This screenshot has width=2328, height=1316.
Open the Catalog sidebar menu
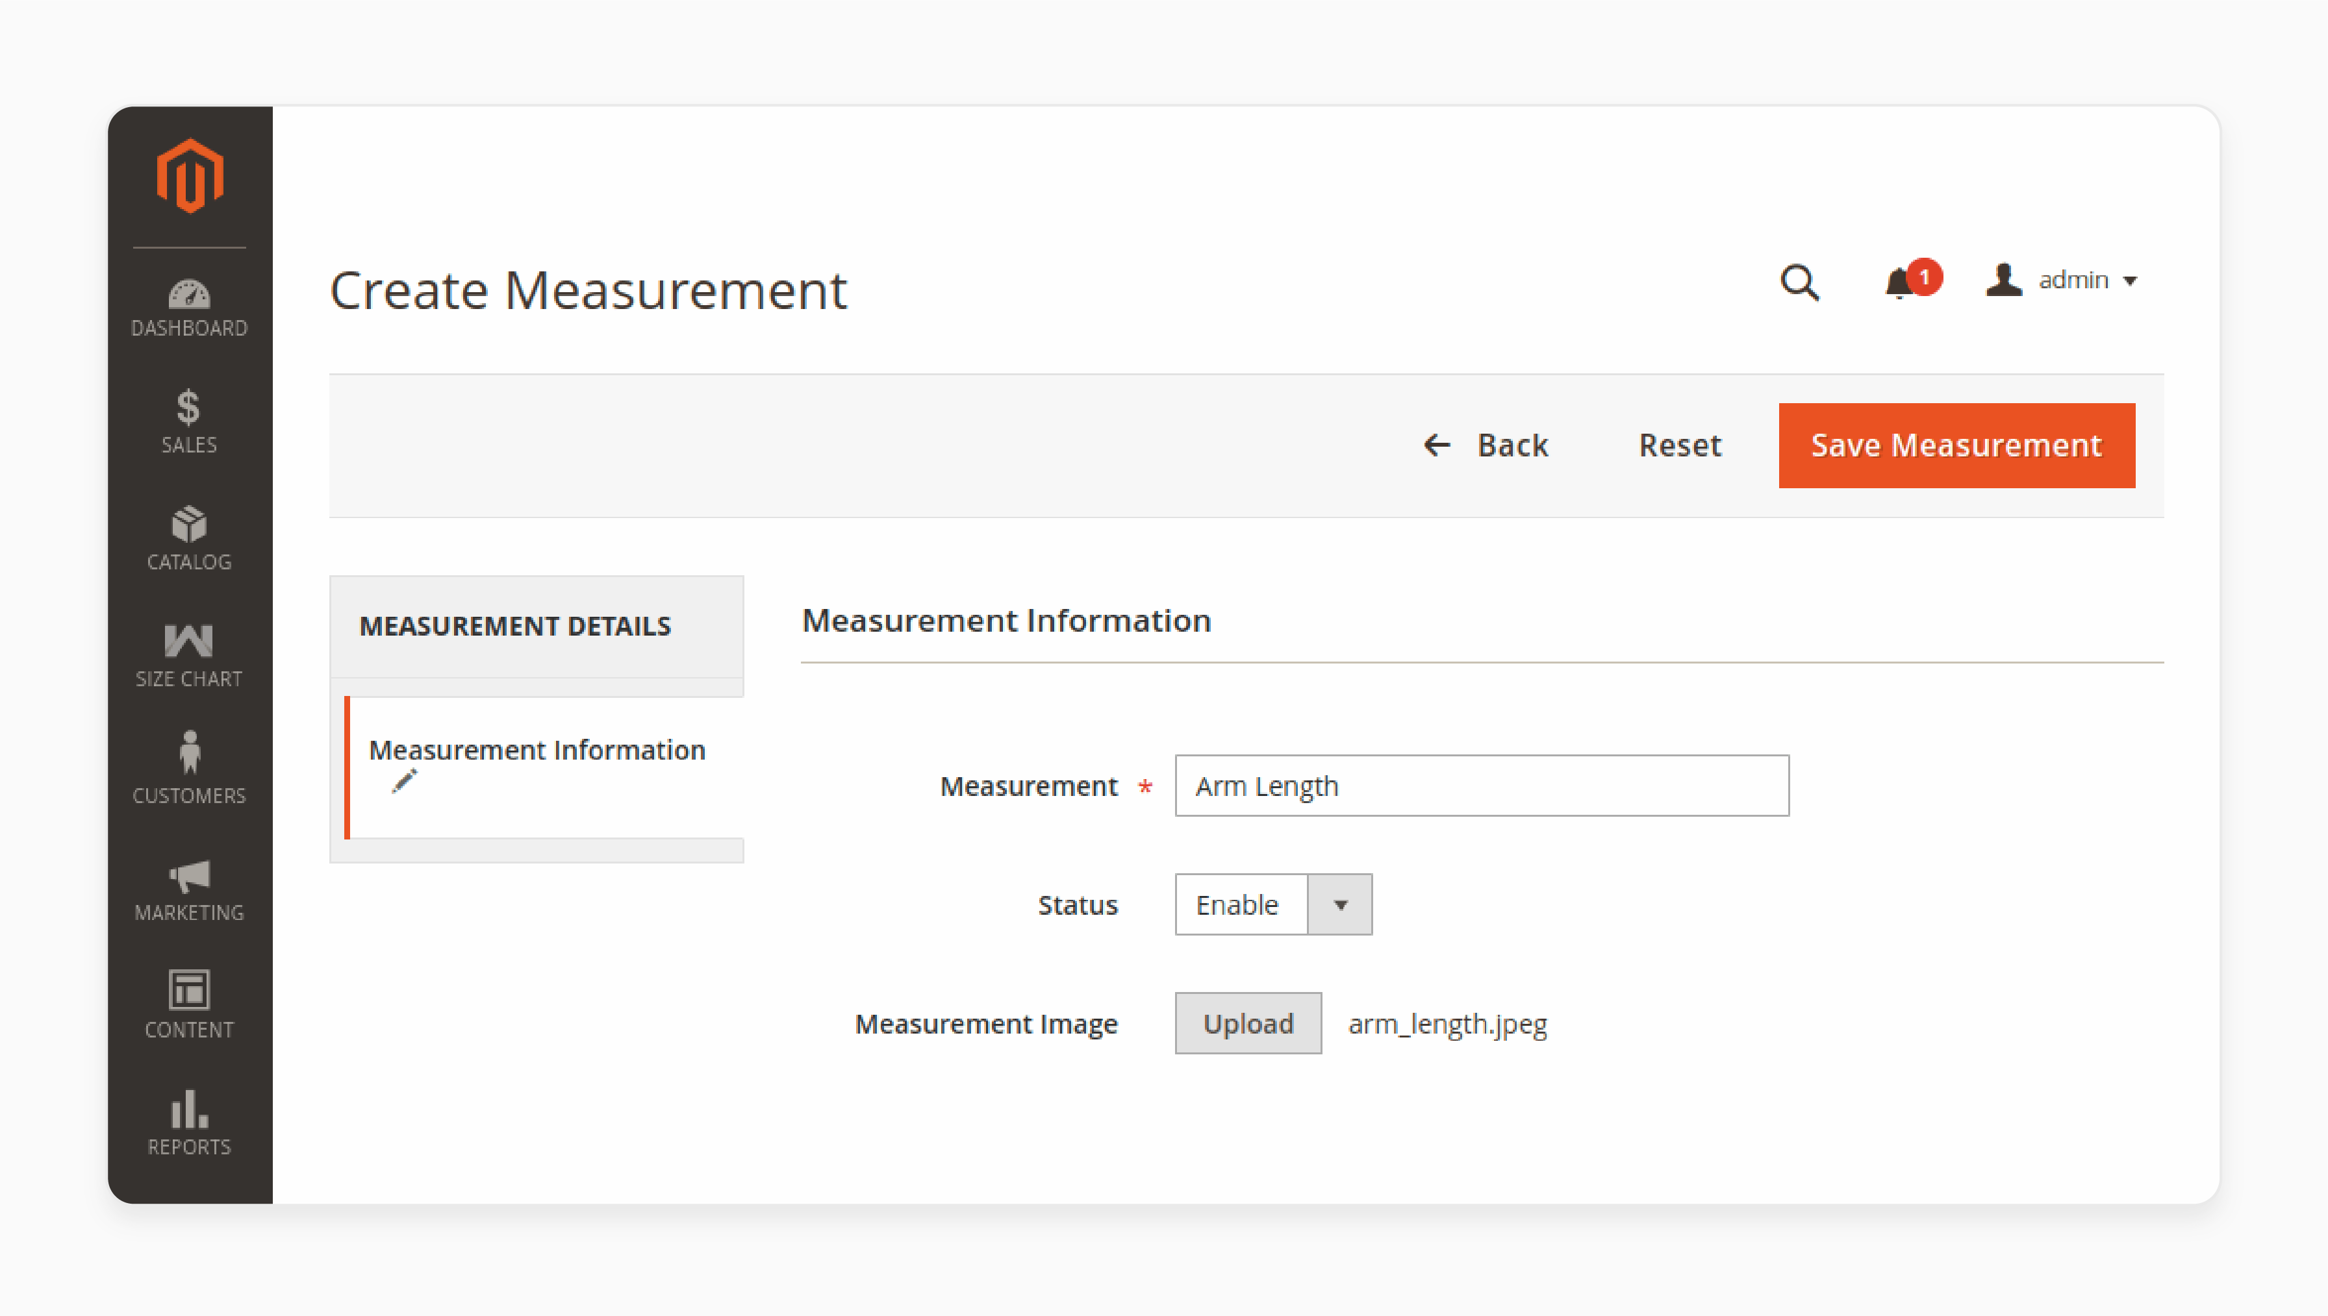tap(189, 539)
